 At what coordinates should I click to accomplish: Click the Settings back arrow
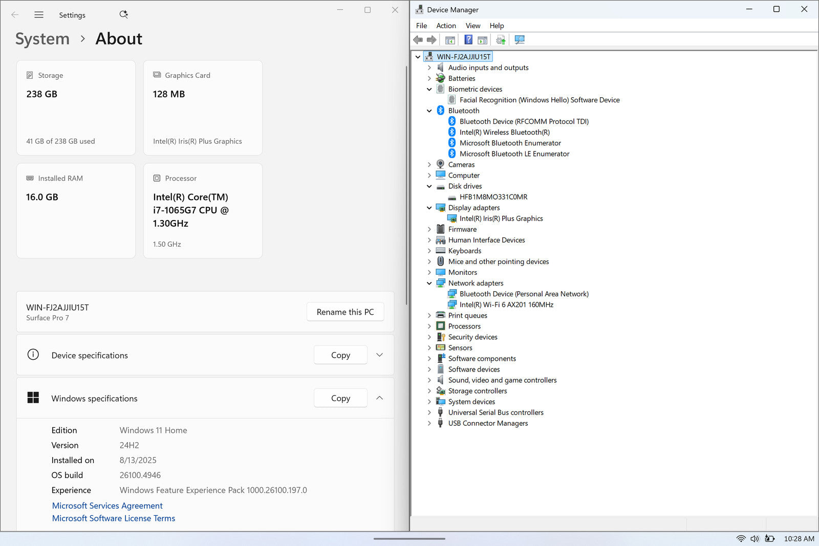pos(15,15)
